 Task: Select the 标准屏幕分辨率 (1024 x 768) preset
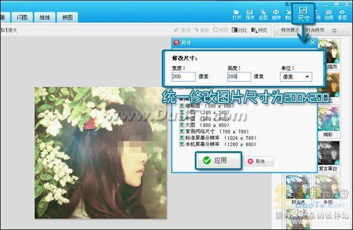tap(218, 138)
